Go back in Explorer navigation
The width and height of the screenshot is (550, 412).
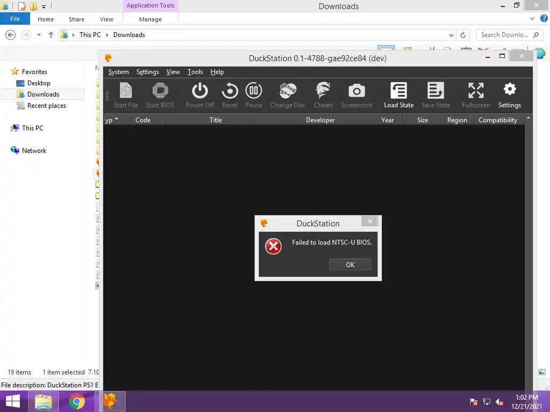11,35
